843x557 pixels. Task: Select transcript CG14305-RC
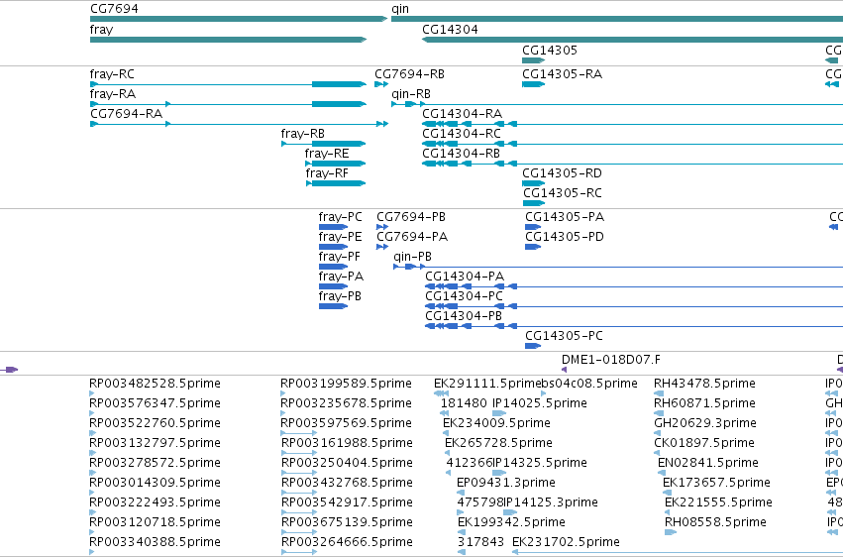click(563, 193)
